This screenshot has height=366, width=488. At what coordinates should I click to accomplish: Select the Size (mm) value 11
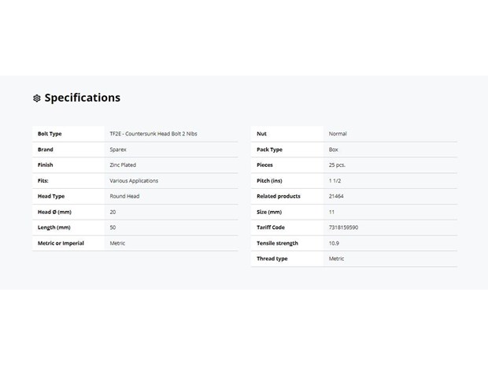coord(331,212)
